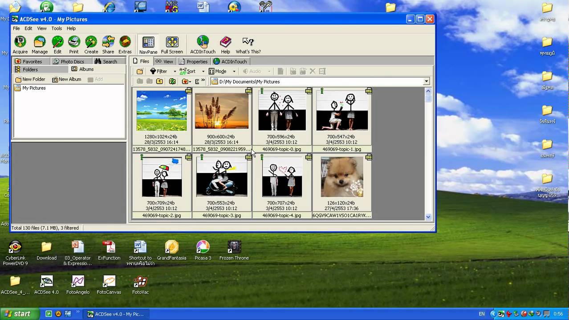Switch to Full Screen mode

tap(172, 45)
